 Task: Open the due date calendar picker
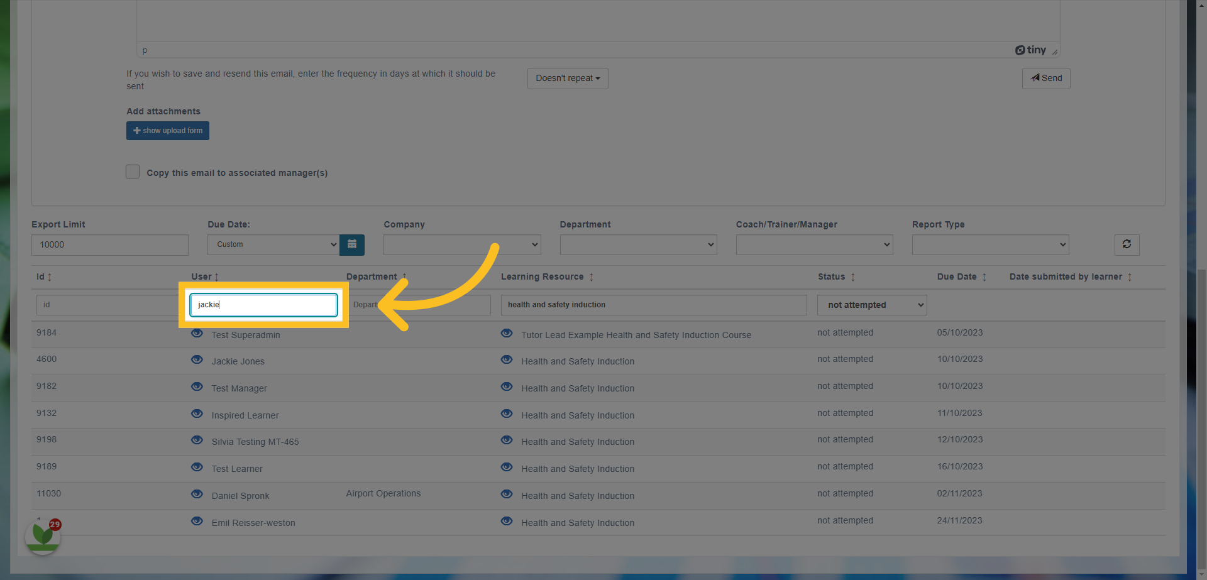[352, 244]
